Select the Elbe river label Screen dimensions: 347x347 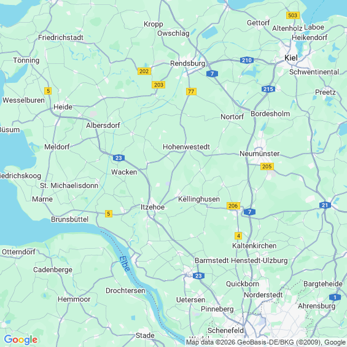coord(125,264)
